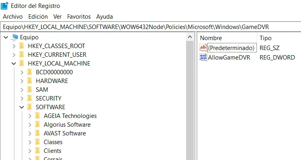Image resolution: width=301 pixels, height=160 pixels.
Task: Click the AllowGameDVR DWORD value icon
Action: 203,57
